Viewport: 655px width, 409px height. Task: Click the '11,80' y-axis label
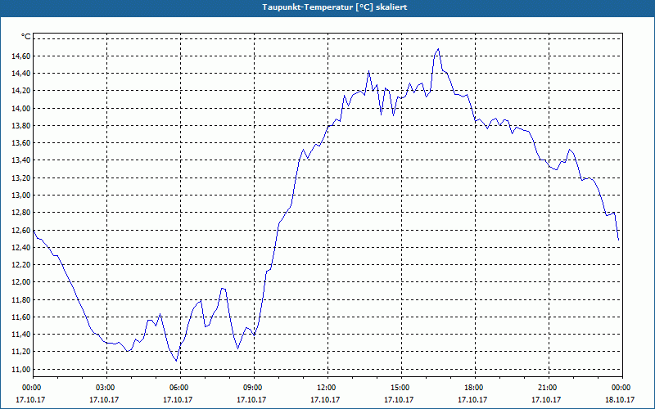pyautogui.click(x=21, y=299)
